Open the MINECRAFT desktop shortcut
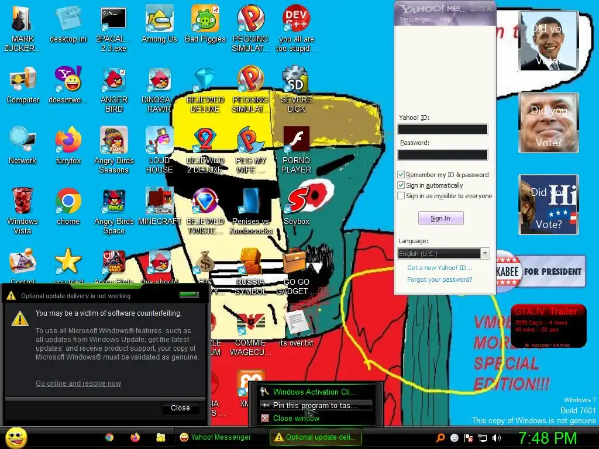 pyautogui.click(x=159, y=206)
